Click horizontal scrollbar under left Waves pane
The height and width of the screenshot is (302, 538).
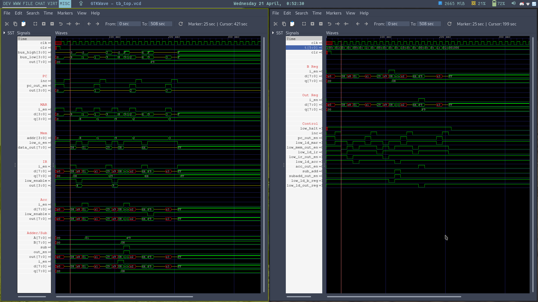pos(124,296)
